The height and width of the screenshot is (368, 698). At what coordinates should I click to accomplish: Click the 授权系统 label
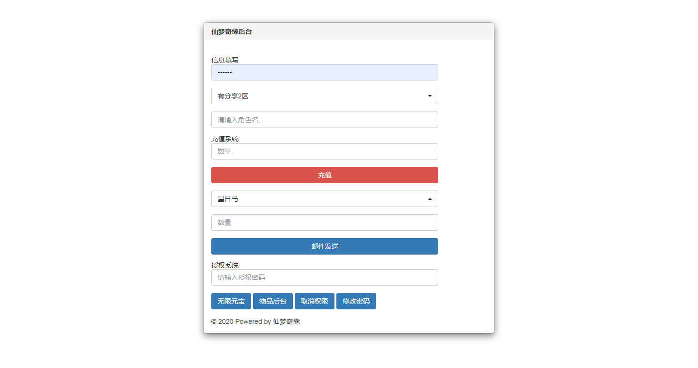click(225, 265)
